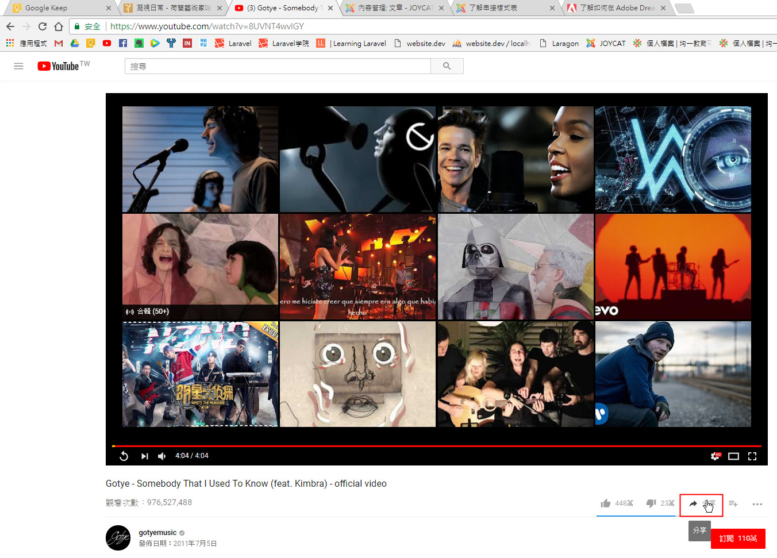Reload the page with the refresh icon
The height and width of the screenshot is (558, 777).
pyautogui.click(x=43, y=26)
